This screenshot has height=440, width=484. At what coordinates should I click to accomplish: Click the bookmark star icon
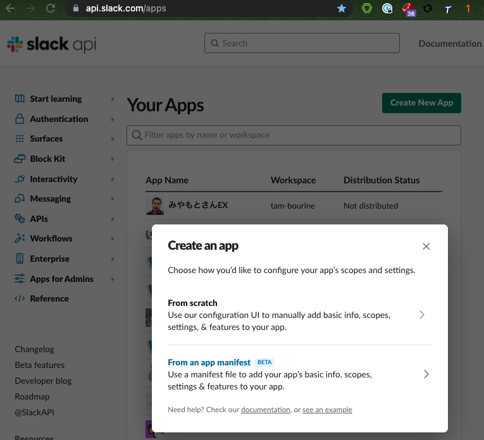(x=342, y=8)
